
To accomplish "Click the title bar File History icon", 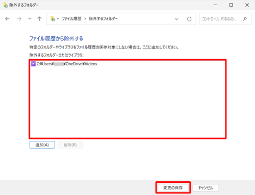I will point(6,5).
